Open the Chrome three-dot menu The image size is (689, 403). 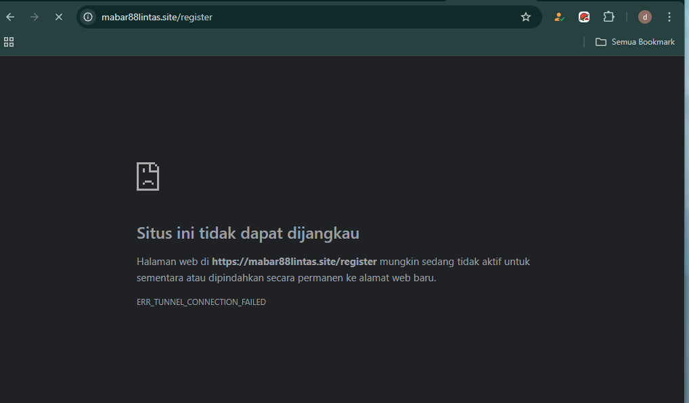669,17
